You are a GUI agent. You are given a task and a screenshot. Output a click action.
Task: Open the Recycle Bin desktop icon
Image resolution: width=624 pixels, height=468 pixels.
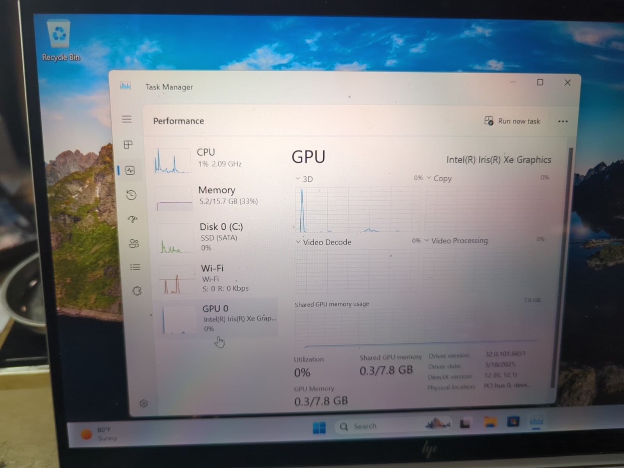pos(60,41)
